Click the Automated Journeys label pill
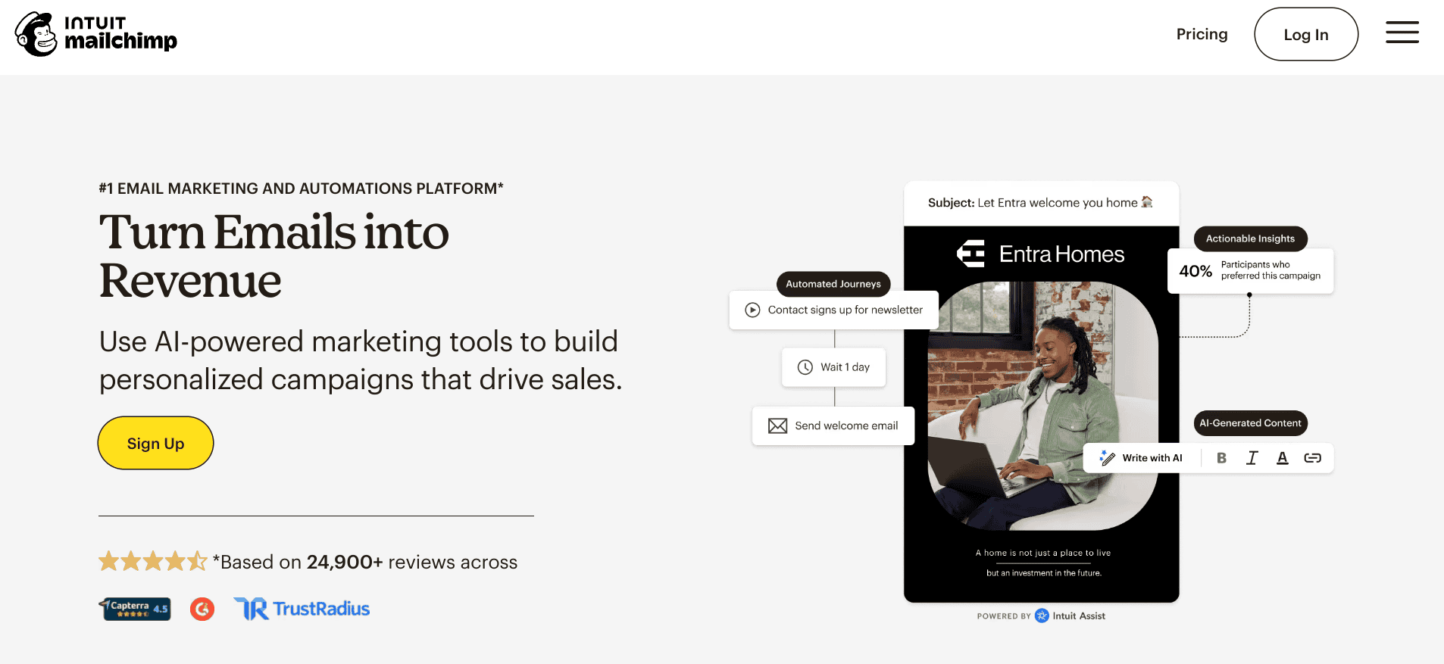Image resolution: width=1444 pixels, height=664 pixels. (833, 284)
